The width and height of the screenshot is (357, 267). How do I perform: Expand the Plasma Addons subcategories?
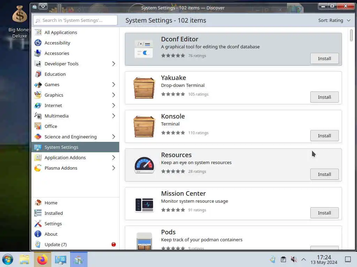coord(114,168)
